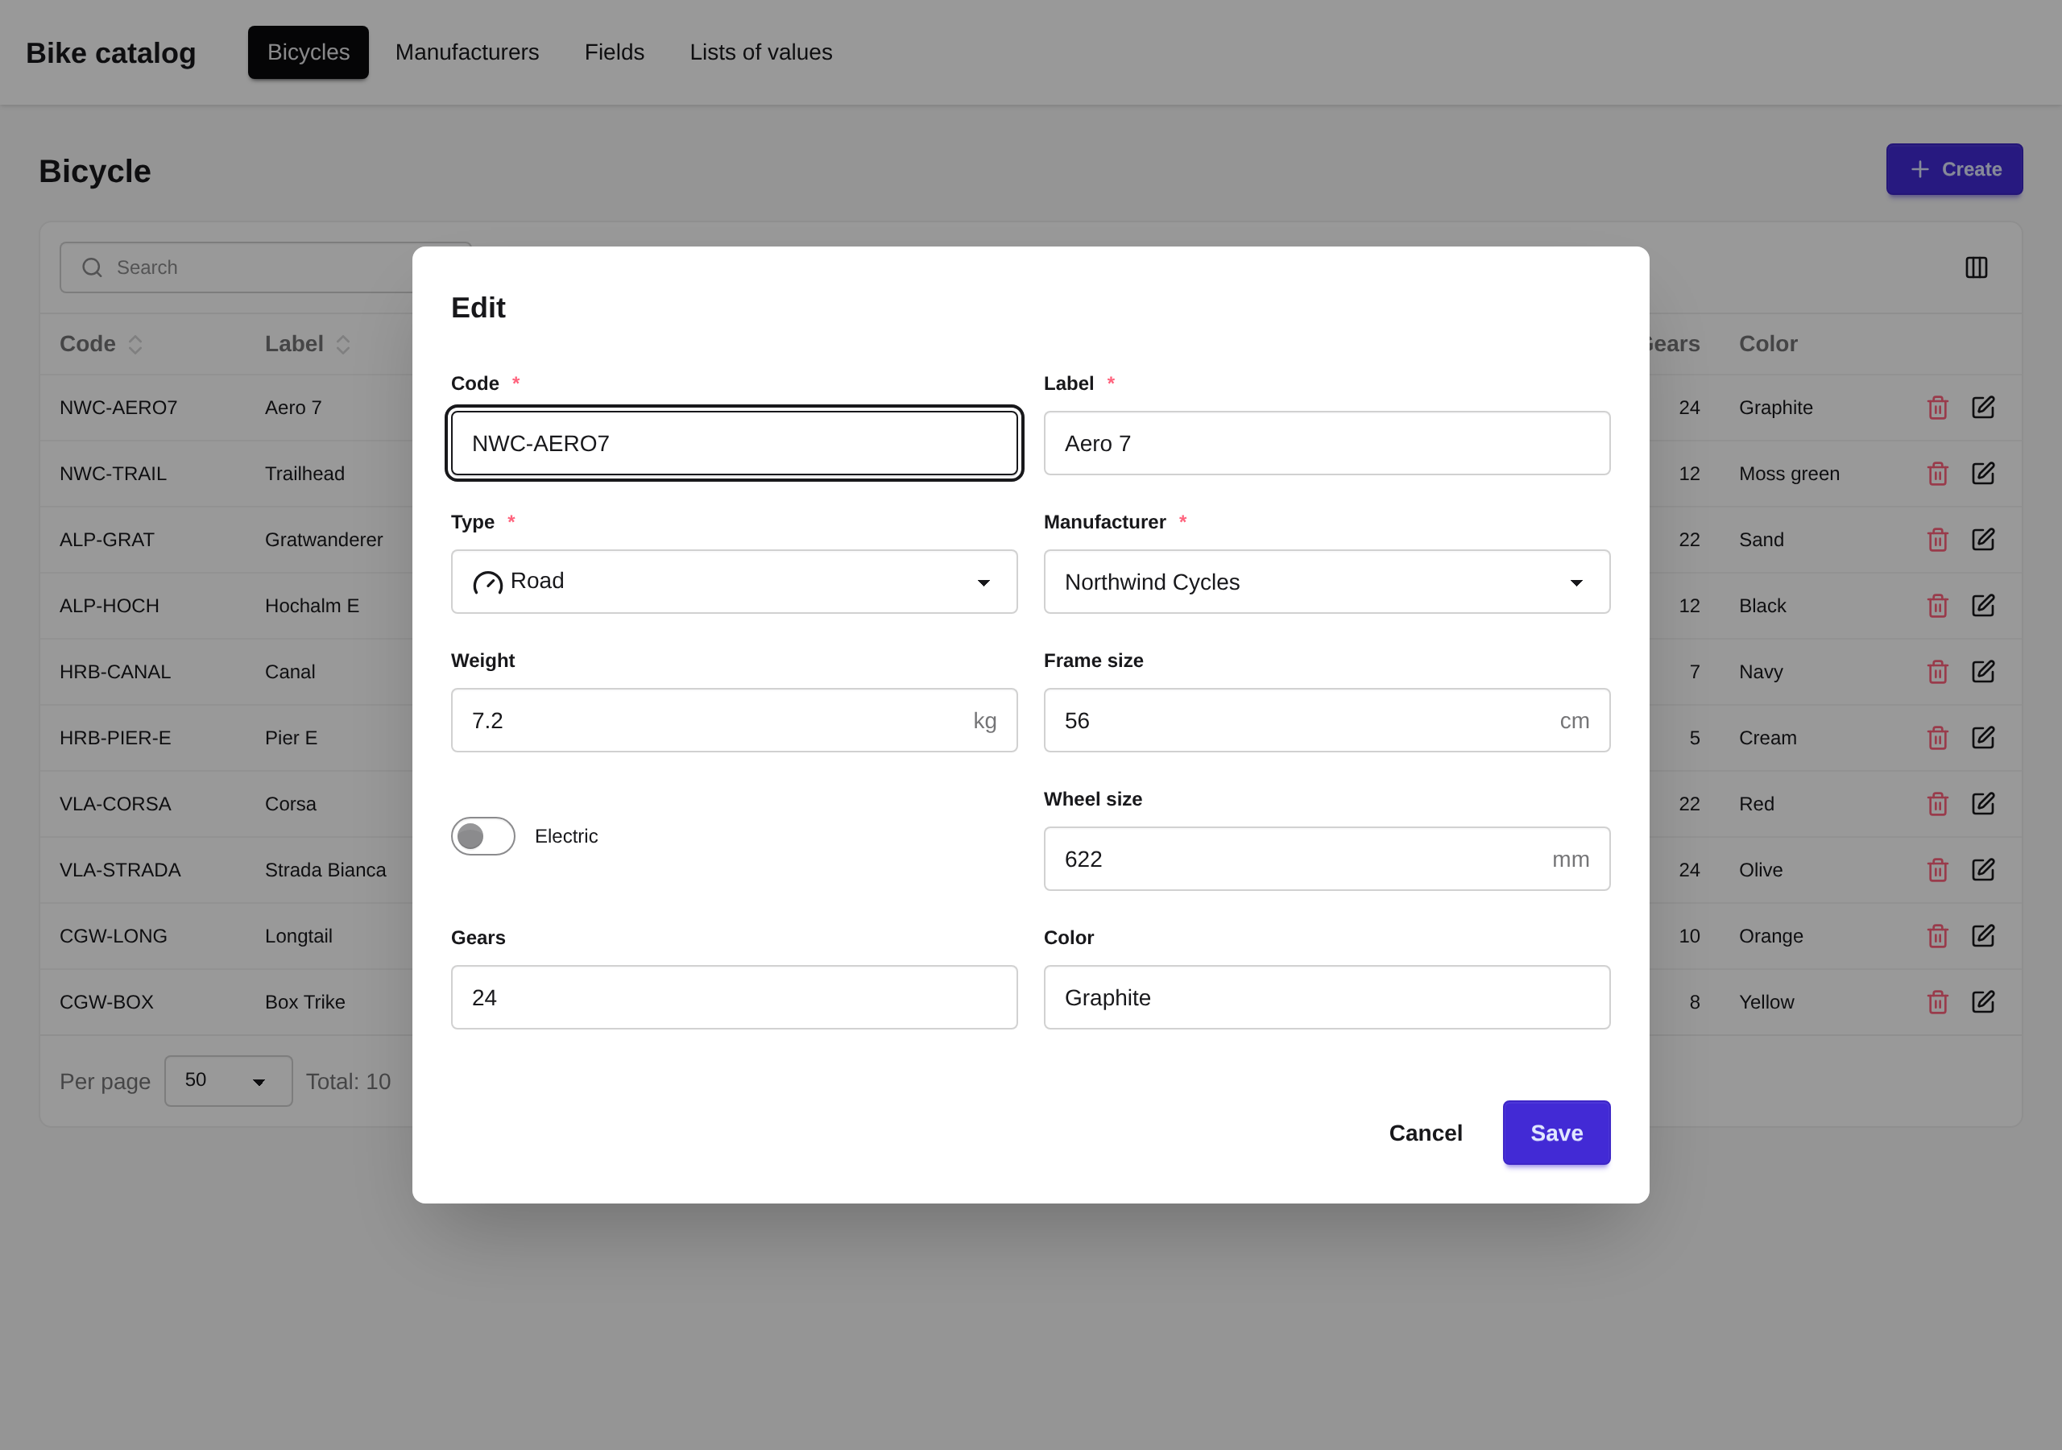This screenshot has height=1450, width=2062.
Task: Open the column chooser icon
Action: click(1976, 267)
